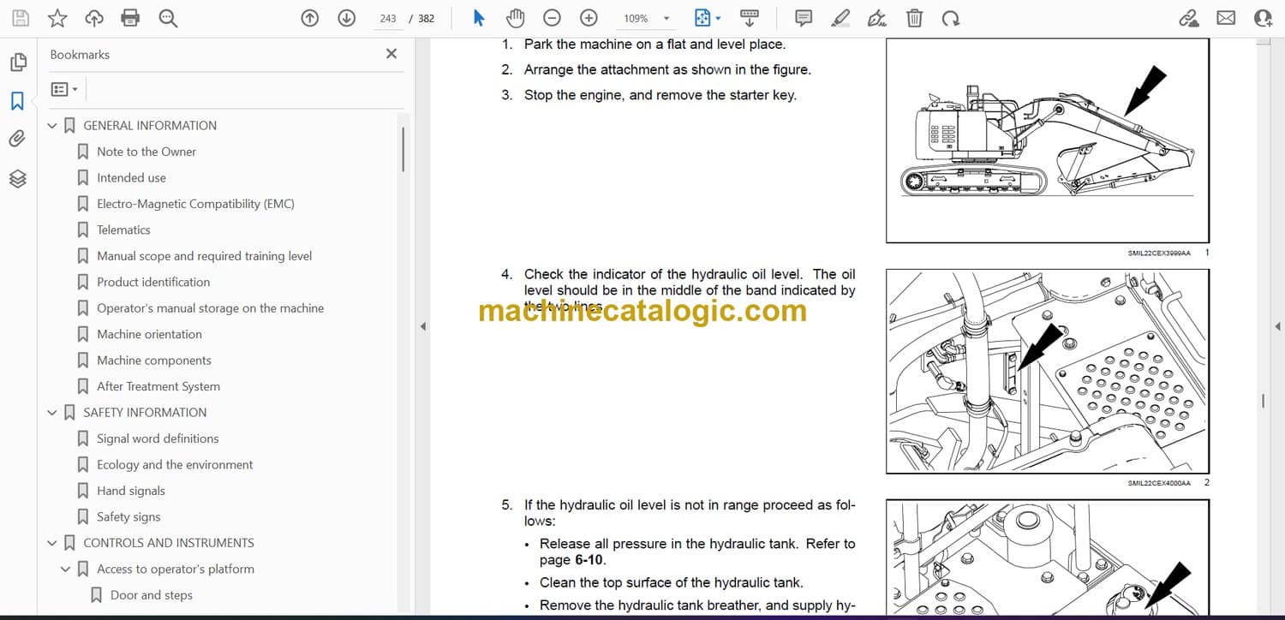Open the CONTROLS AND INSTRUMENTS bookmark
This screenshot has width=1285, height=620.
169,543
